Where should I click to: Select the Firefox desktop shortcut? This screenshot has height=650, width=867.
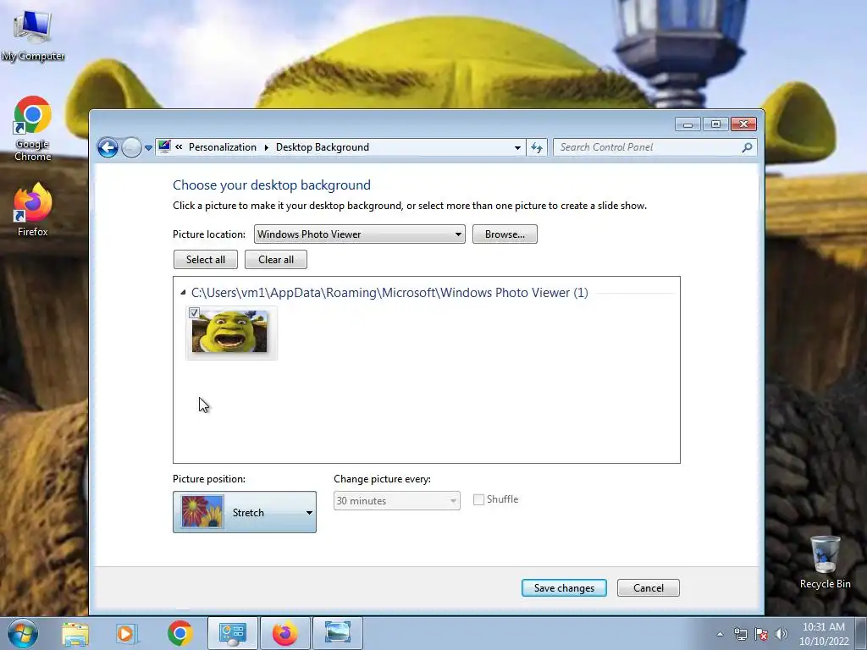[x=33, y=210]
